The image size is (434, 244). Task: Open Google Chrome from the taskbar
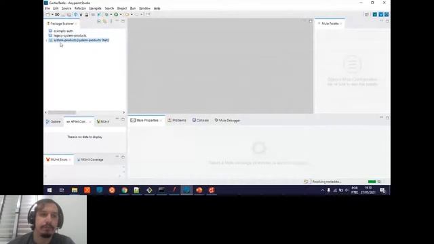pyautogui.click(x=125, y=190)
